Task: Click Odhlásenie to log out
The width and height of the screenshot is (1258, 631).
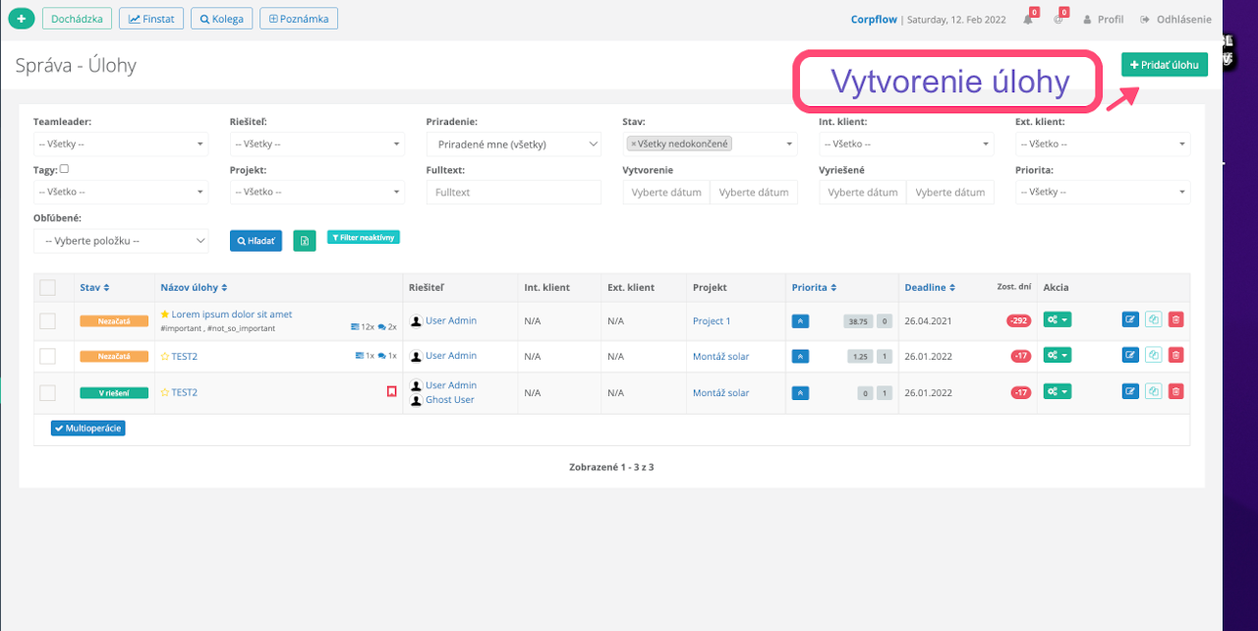Action: point(1176,19)
